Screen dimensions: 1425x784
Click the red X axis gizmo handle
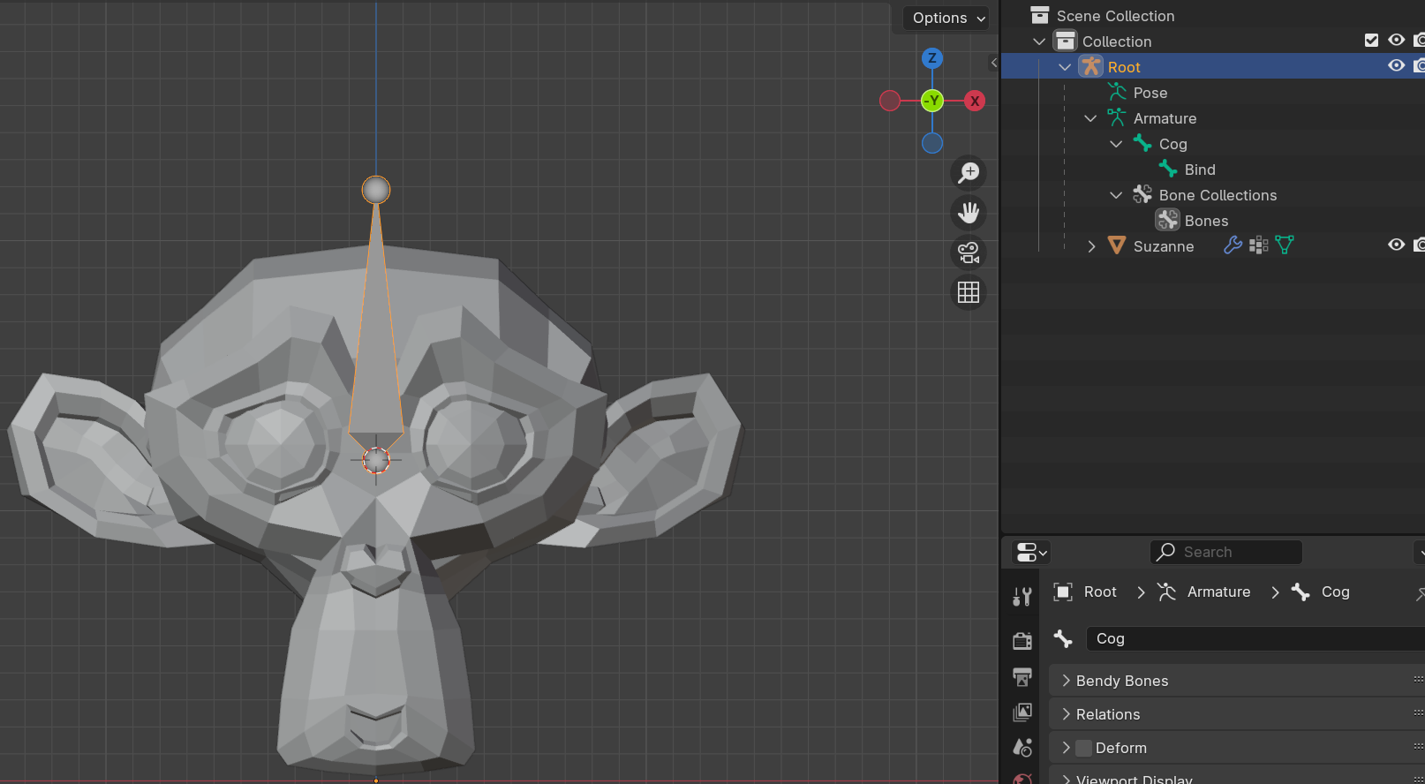point(975,101)
